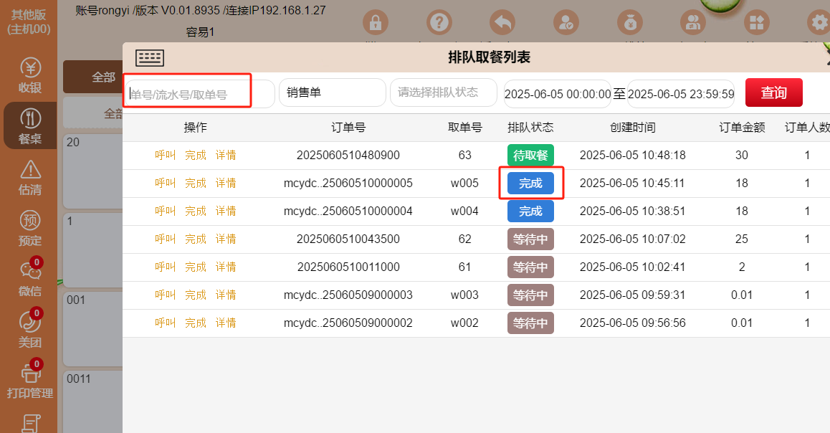Click order number 2025060510043500

[x=348, y=239]
